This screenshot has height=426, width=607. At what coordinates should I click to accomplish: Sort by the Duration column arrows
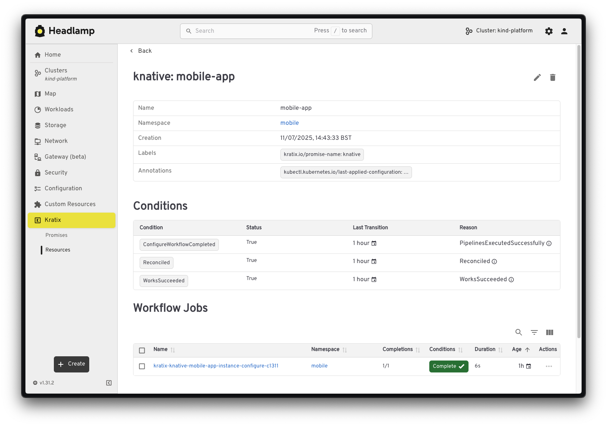tap(500, 350)
